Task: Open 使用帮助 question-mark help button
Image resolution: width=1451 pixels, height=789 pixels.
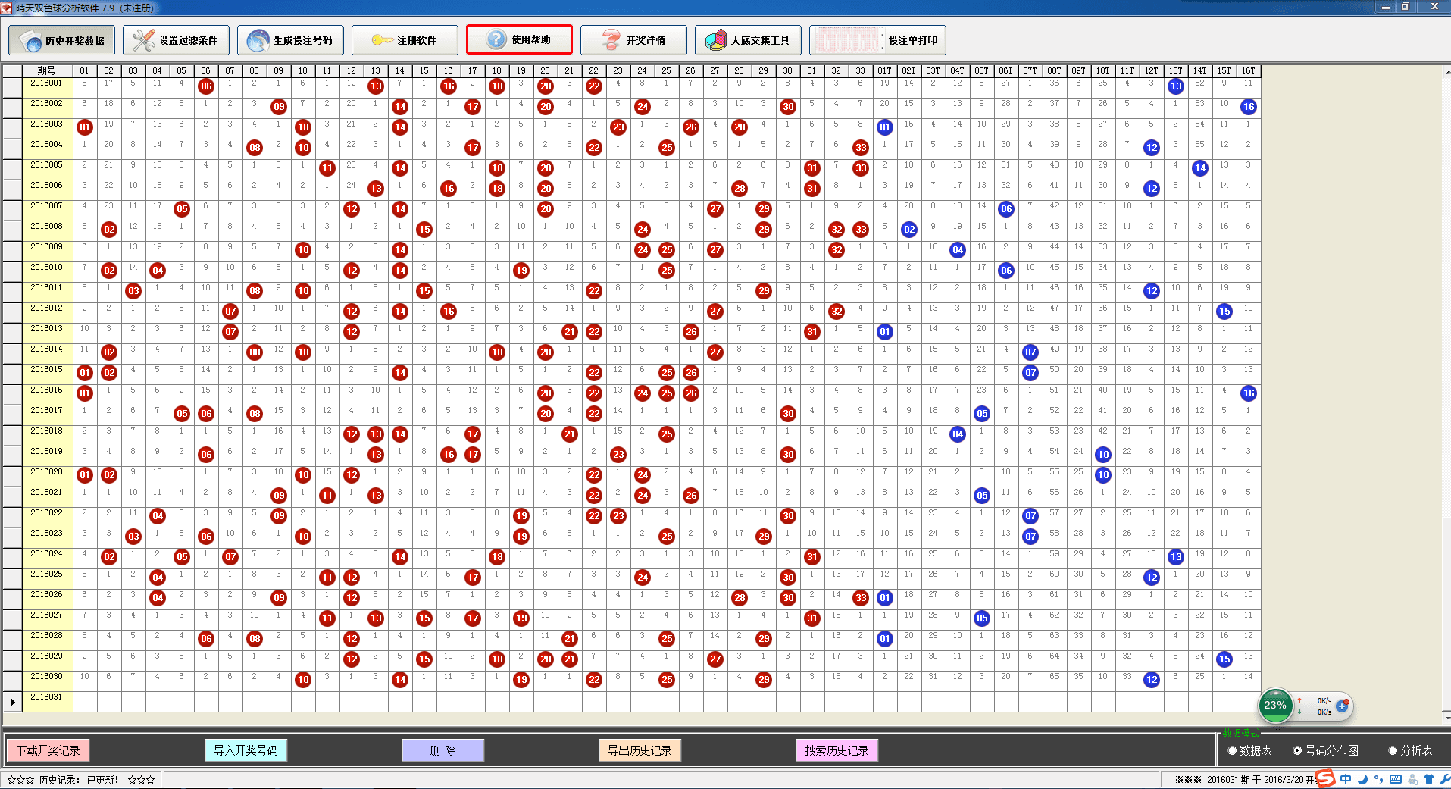Action: pos(519,40)
